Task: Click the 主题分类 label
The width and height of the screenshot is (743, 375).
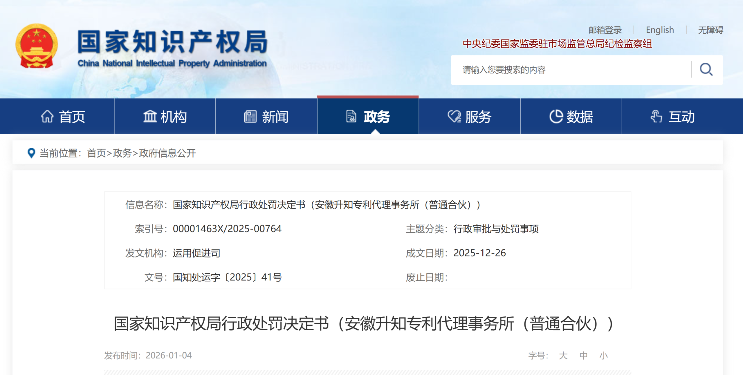Action: 427,229
